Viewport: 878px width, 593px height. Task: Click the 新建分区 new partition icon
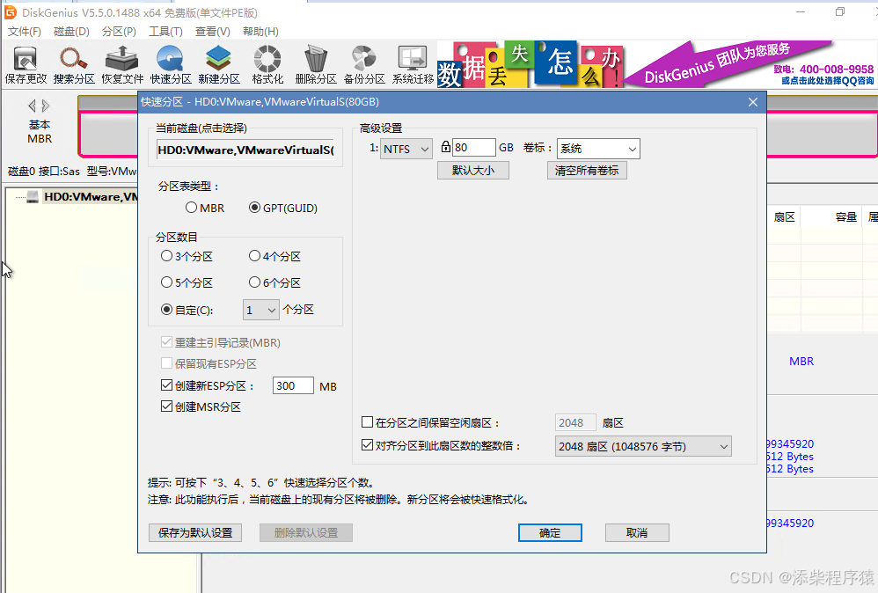coord(218,65)
